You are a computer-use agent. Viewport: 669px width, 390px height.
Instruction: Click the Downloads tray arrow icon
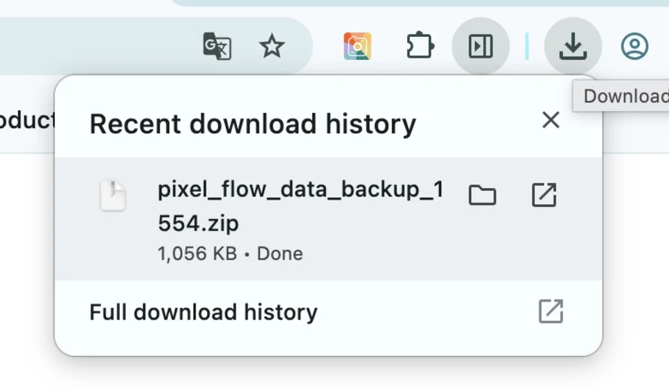(x=573, y=46)
